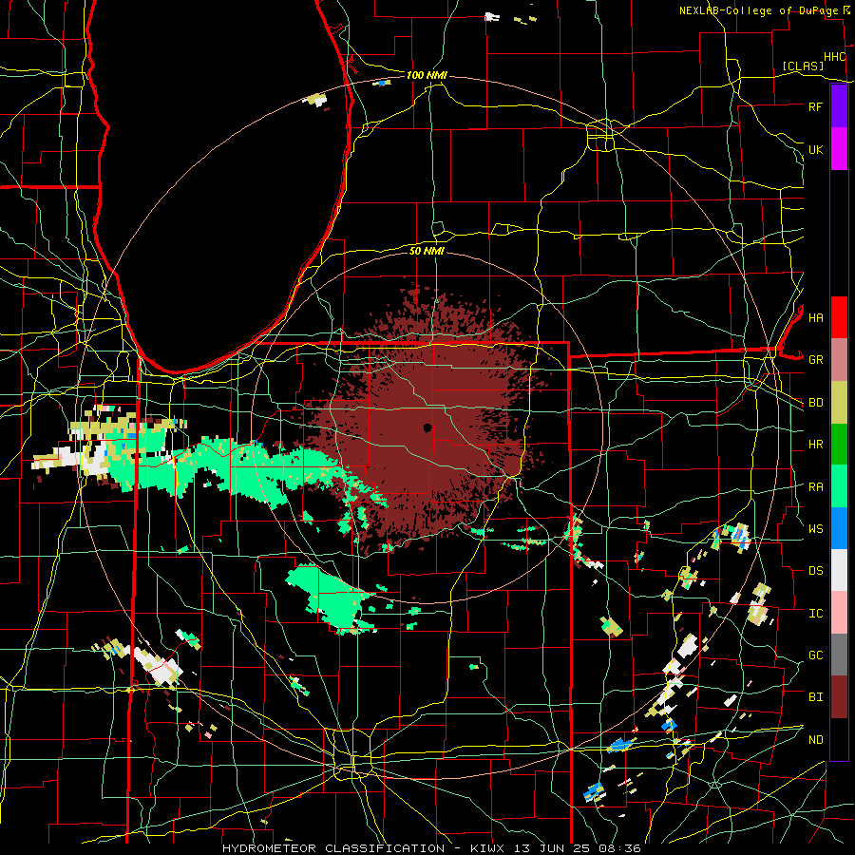The image size is (855, 855).
Task: Click the black radar site dot at map center
Action: tap(427, 427)
